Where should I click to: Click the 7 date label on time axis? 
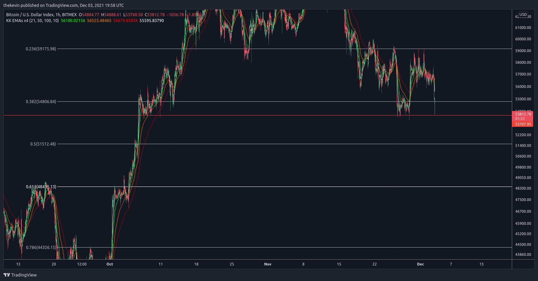coord(451,264)
